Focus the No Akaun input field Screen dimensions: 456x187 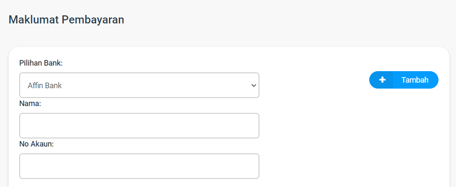pos(139,166)
